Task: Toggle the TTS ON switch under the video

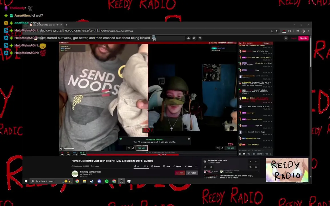Action: [x=62, y=154]
